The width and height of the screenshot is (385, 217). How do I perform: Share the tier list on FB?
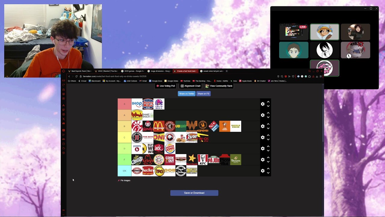tap(203, 94)
